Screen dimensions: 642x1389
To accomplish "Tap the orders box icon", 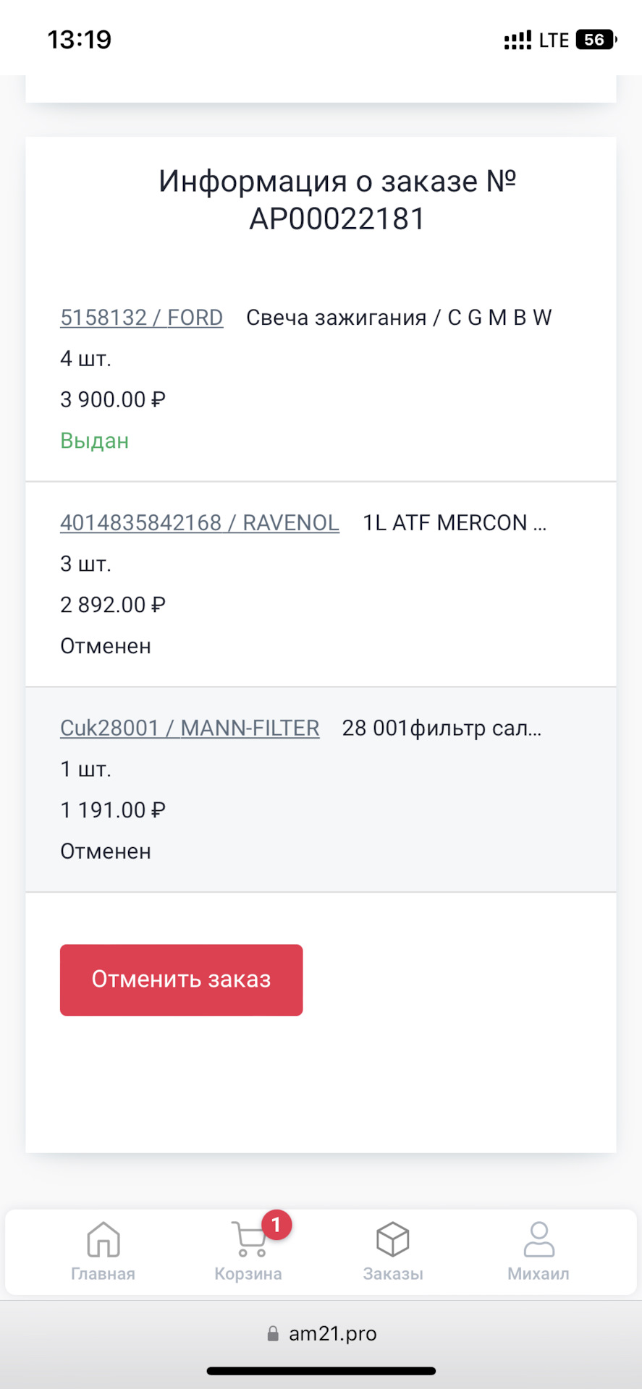I will (x=393, y=1239).
